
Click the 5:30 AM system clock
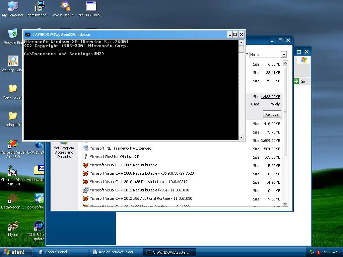331,252
